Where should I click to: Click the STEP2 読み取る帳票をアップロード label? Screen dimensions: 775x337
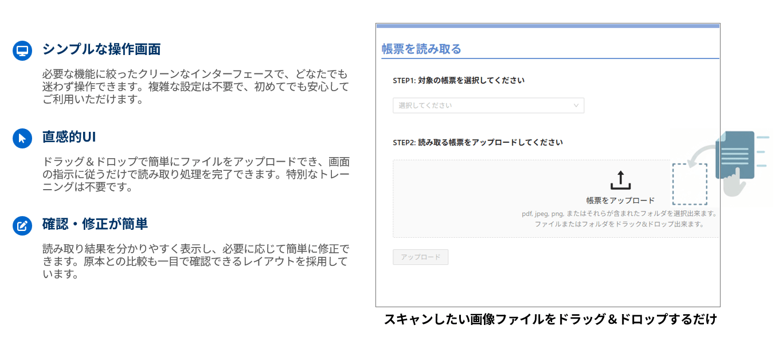pos(477,142)
